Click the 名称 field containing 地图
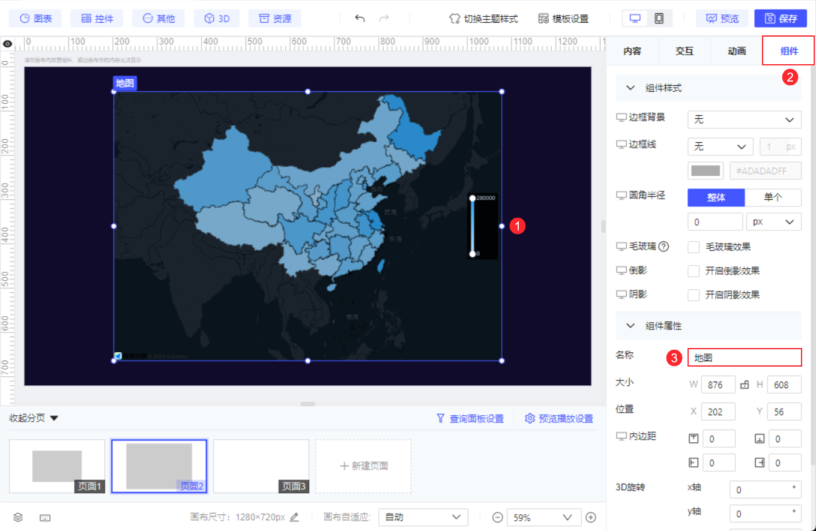The height and width of the screenshot is (531, 816). pos(745,358)
